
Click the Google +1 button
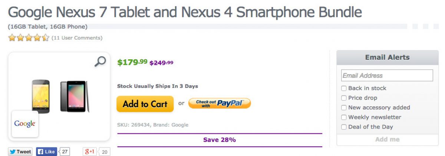[90, 152]
